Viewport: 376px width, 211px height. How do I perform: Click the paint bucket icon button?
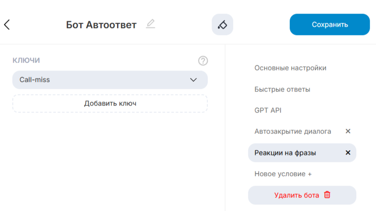tap(222, 25)
